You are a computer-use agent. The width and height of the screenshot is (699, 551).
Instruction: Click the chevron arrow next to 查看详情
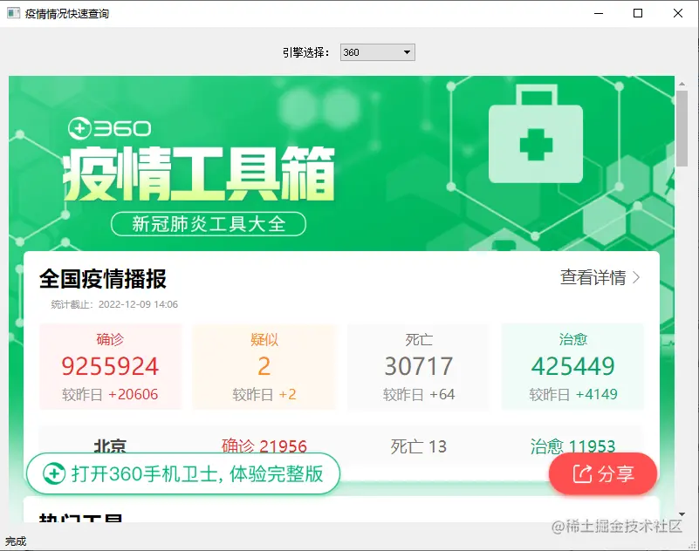pos(636,278)
